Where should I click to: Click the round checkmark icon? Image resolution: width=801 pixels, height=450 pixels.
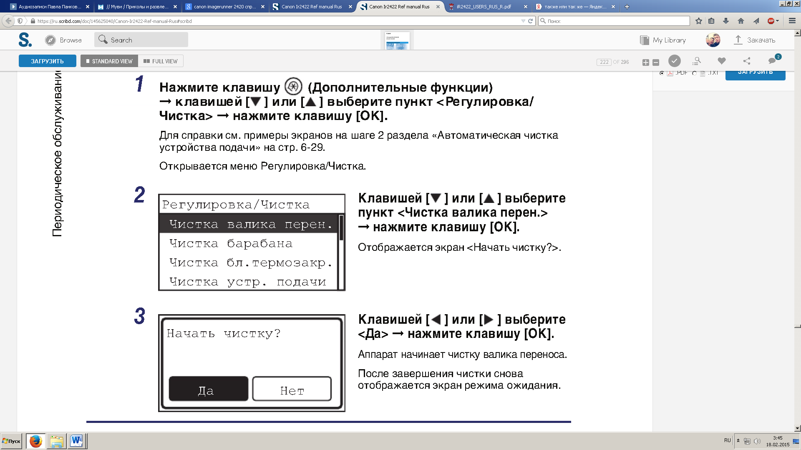(674, 61)
